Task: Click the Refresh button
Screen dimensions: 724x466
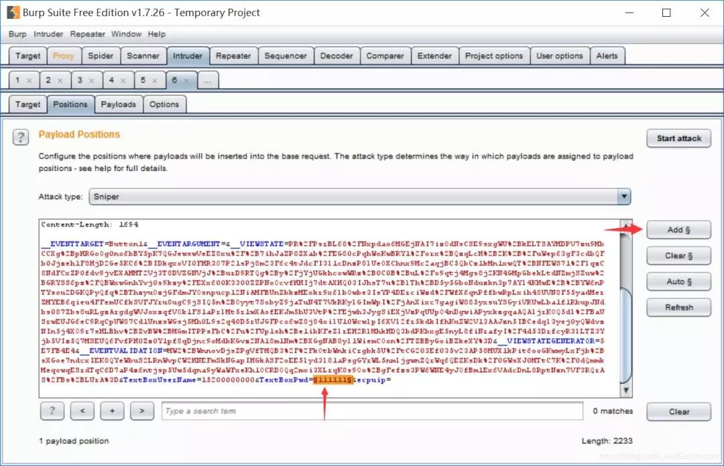Action: point(678,308)
